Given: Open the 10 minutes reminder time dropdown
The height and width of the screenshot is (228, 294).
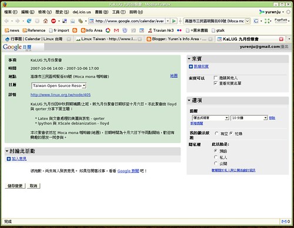Looking at the screenshot, I should click(x=249, y=118).
